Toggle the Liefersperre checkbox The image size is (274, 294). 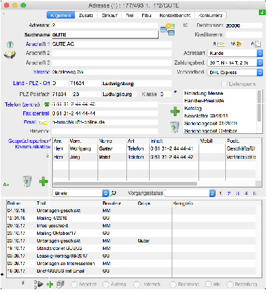click(x=224, y=84)
